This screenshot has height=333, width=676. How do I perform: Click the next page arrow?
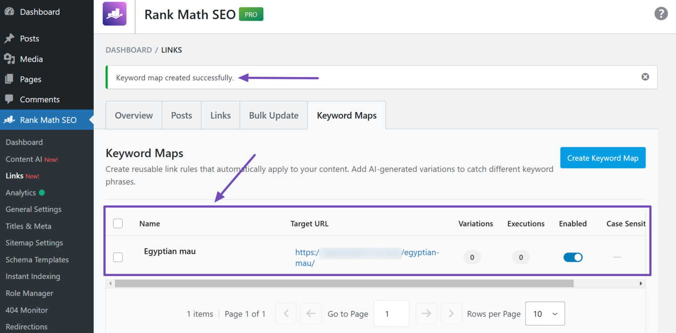click(426, 313)
